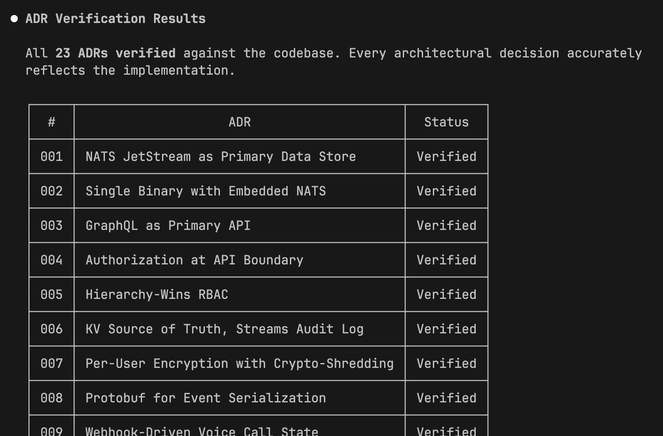Screen dimensions: 663x436
Task: Click 'reflects the implementation.' text line
Action: tap(130, 70)
